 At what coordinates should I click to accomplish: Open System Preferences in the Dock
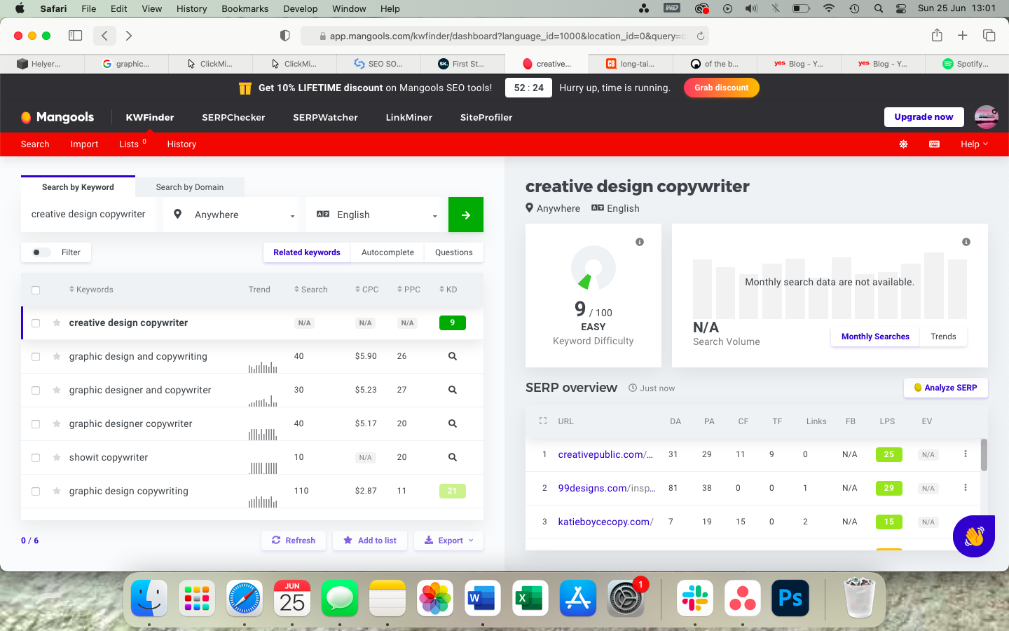[625, 598]
